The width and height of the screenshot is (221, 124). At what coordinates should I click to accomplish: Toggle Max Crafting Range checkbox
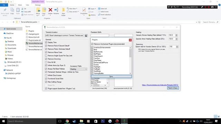(46, 82)
